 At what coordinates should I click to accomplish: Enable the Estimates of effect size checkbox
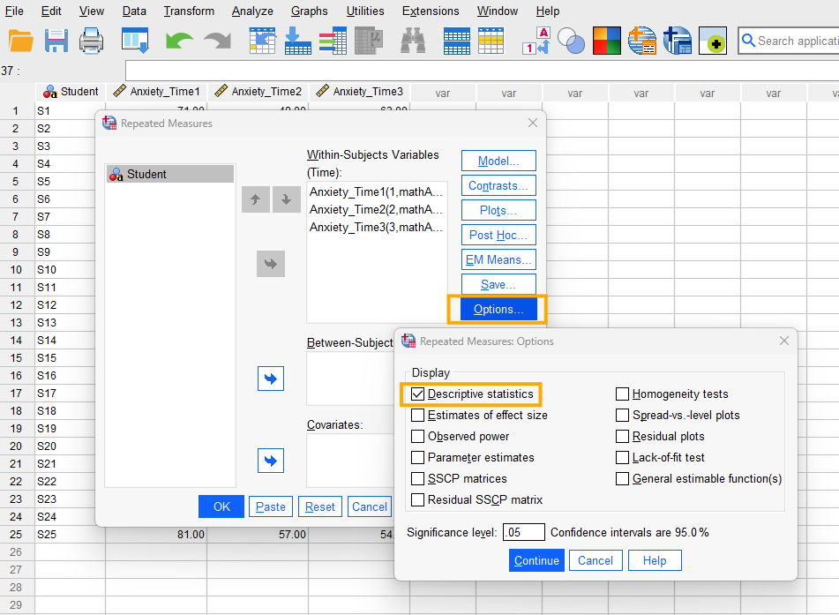click(x=417, y=414)
